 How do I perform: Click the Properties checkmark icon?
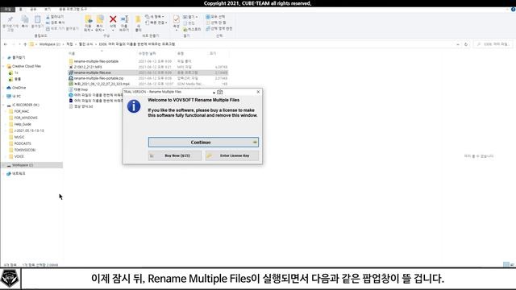tap(177, 19)
